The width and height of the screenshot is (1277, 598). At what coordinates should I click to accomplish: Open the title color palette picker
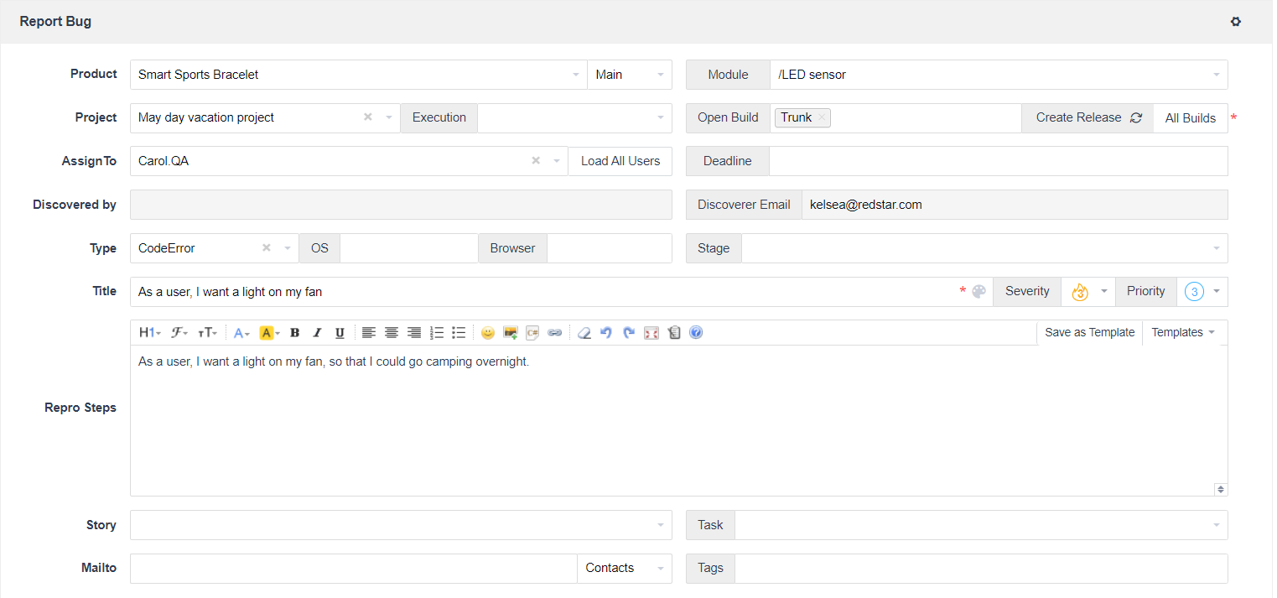(979, 292)
